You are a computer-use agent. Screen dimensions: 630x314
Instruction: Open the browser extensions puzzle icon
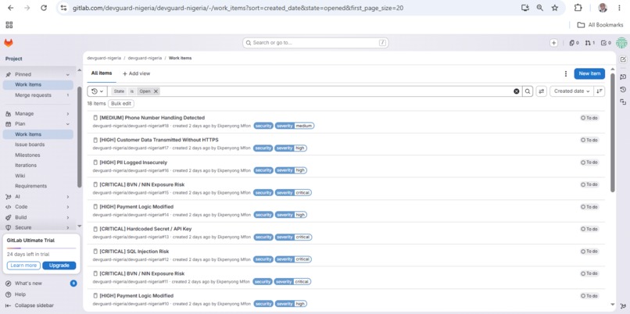point(578,8)
